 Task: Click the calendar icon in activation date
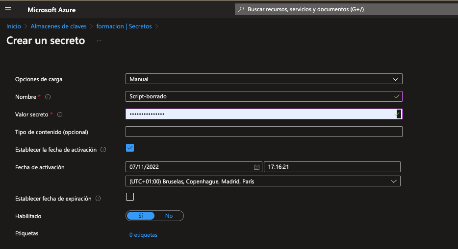(x=256, y=167)
